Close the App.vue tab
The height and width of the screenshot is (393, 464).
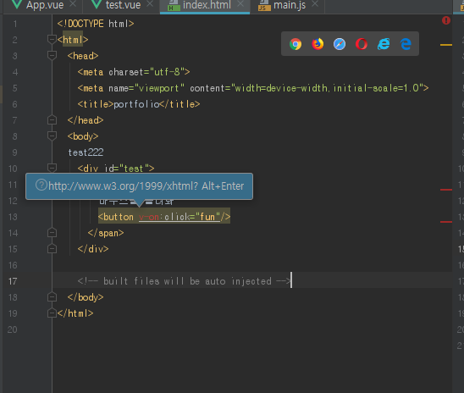(x=73, y=4)
